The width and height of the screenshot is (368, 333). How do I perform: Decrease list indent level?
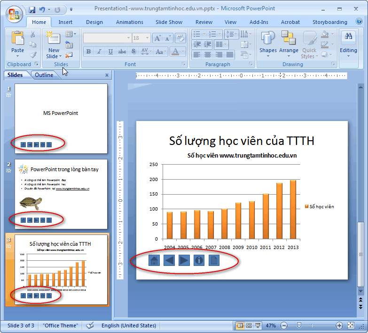point(197,44)
